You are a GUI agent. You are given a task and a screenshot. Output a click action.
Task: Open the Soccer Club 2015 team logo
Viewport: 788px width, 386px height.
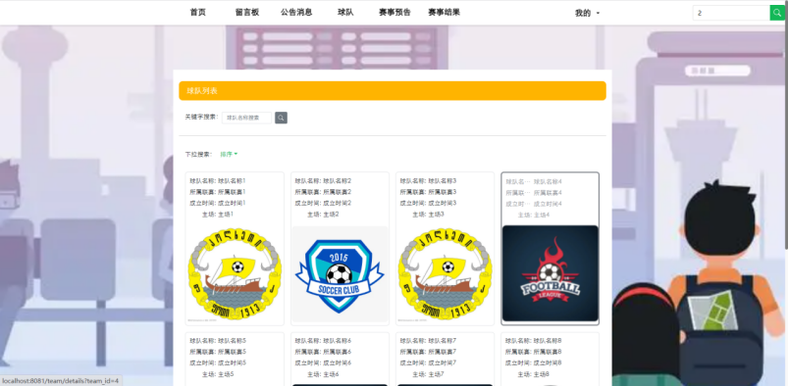click(x=340, y=274)
